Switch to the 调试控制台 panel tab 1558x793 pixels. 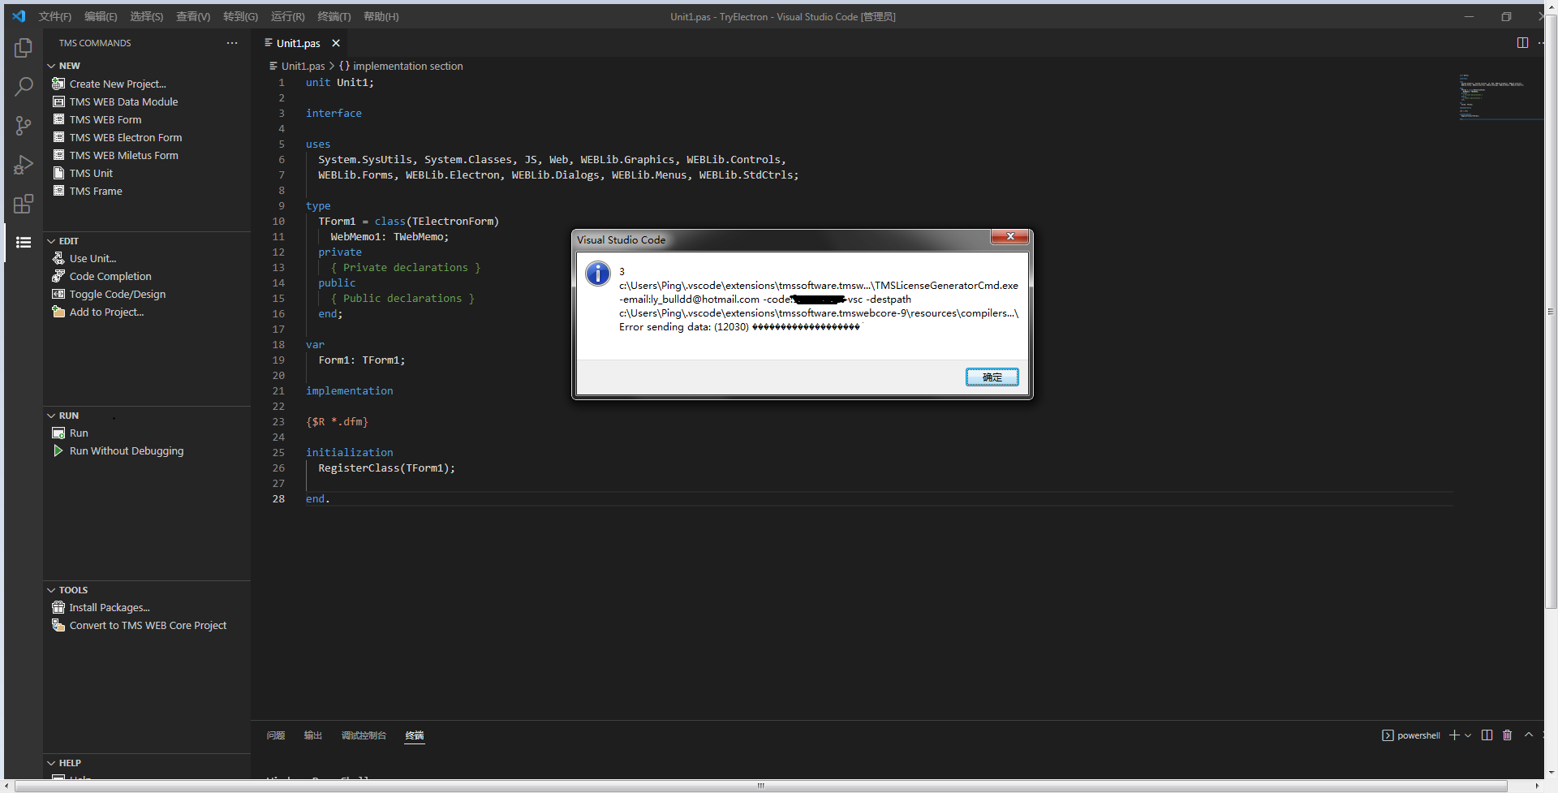[364, 735]
